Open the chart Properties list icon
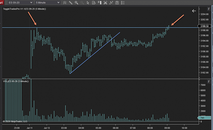213x130 pixels. click(123, 3)
